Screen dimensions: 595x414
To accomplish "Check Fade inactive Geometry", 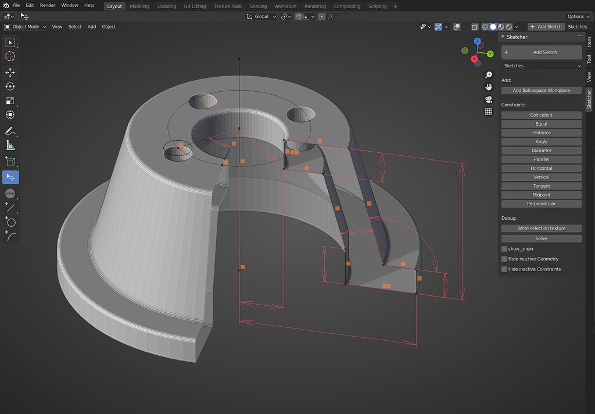I will click(503, 259).
